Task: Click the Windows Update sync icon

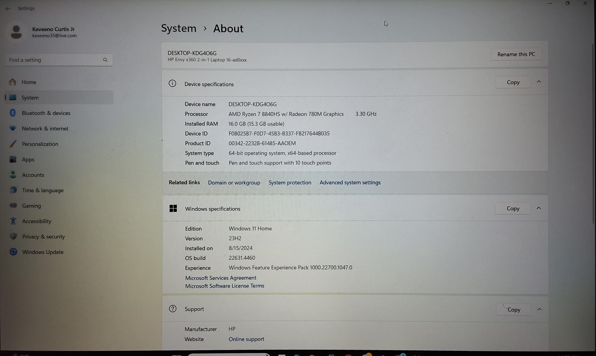Action: coord(13,252)
